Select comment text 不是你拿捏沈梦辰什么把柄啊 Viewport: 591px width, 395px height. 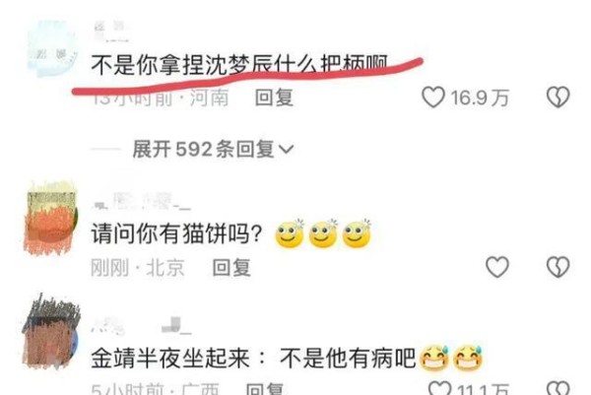[x=239, y=65]
